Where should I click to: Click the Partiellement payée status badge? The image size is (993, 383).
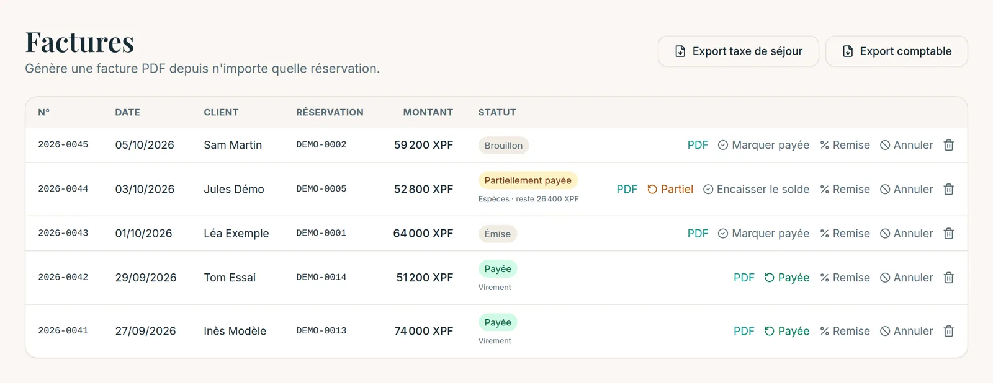click(x=528, y=180)
